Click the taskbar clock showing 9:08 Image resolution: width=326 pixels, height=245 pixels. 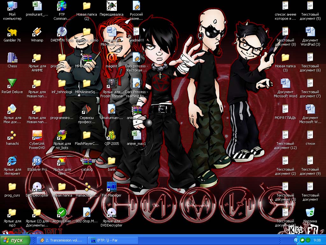point(317,240)
